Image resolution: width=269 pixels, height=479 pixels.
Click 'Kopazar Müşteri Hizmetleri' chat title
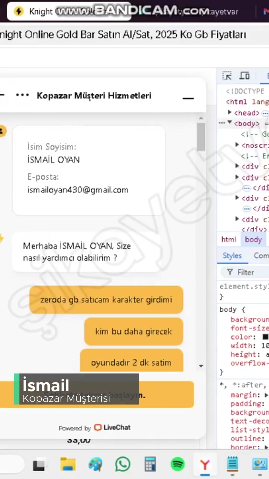tap(94, 95)
